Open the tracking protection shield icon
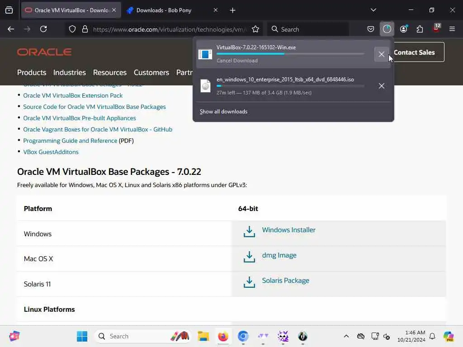 click(72, 29)
